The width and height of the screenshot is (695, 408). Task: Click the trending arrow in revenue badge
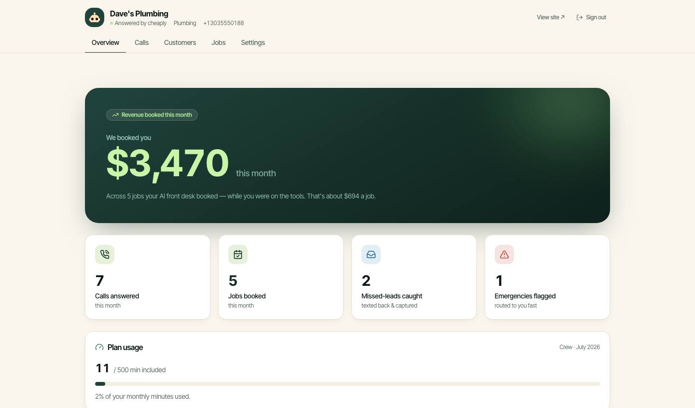pos(115,115)
